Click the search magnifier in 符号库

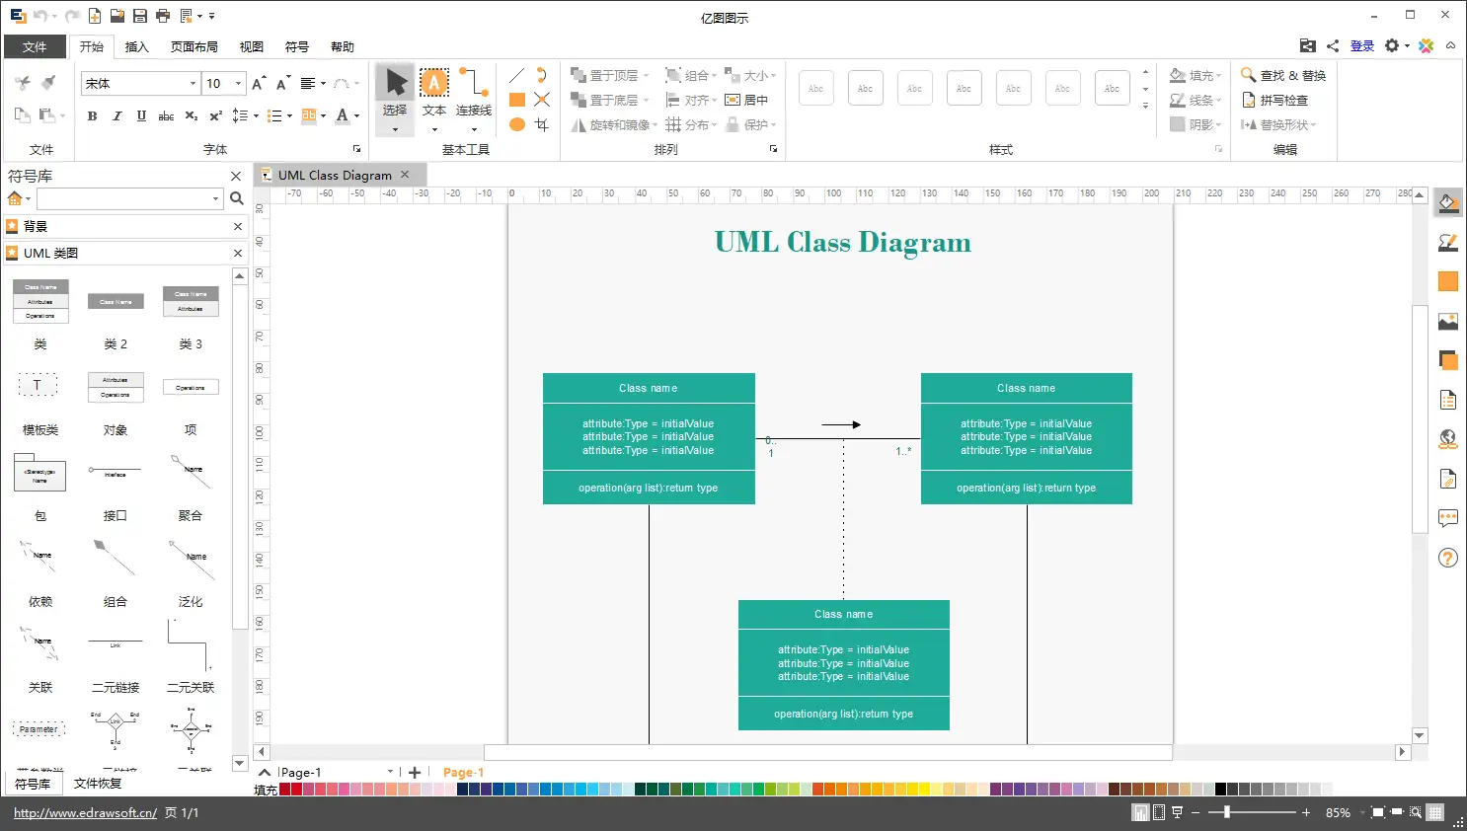pos(237,198)
